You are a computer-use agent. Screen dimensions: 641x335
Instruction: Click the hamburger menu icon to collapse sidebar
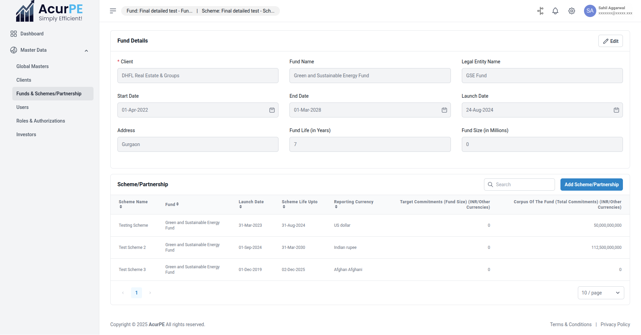coord(113,11)
